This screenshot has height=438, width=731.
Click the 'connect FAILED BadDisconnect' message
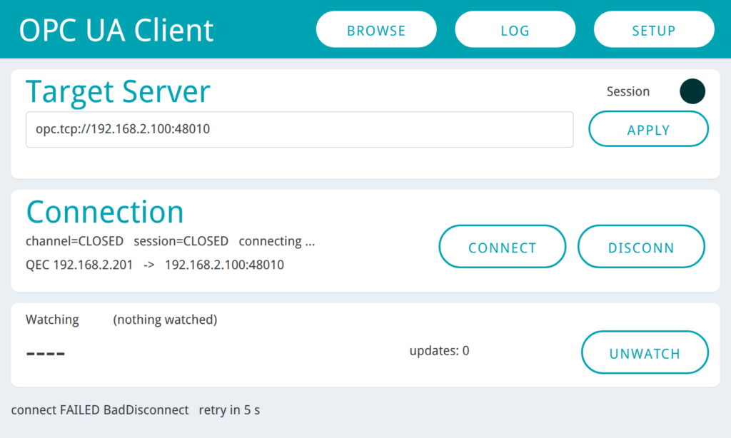point(100,410)
